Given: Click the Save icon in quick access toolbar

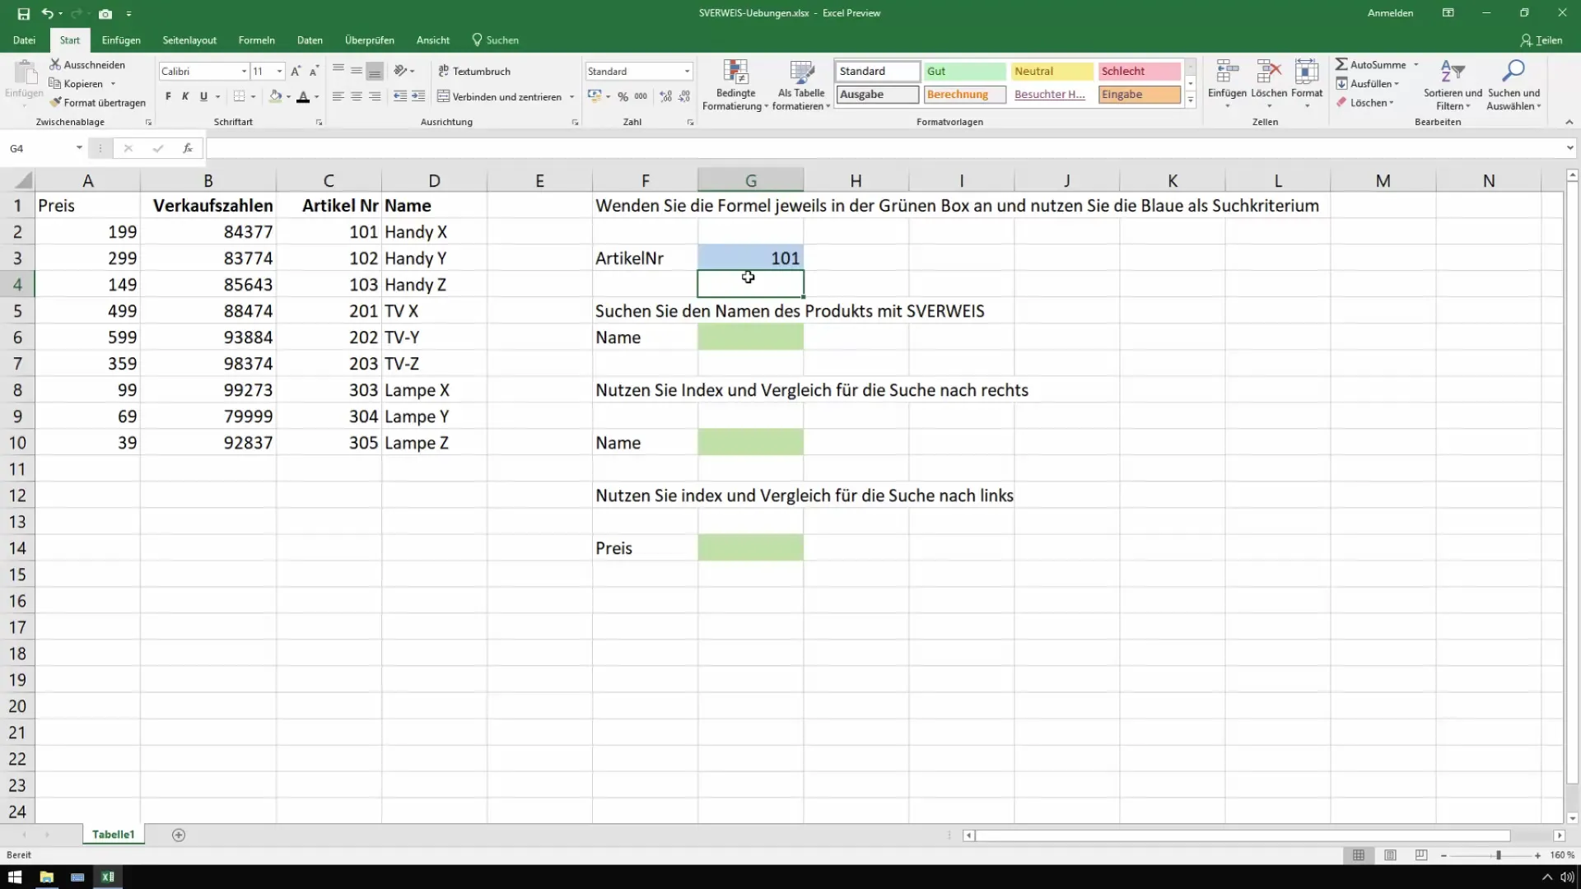Looking at the screenshot, I should point(23,13).
